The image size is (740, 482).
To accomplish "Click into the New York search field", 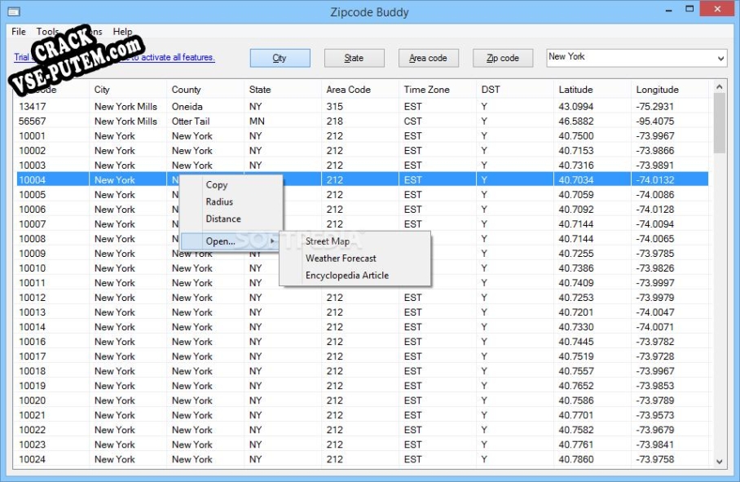I will (628, 58).
